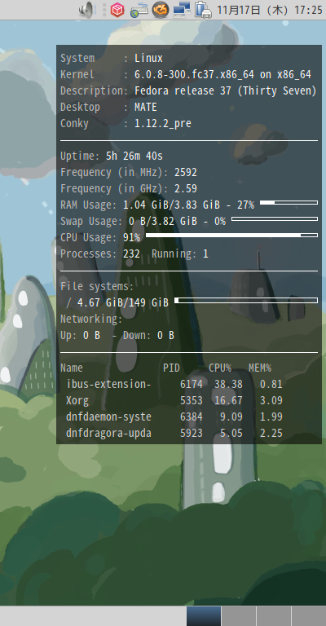The height and width of the screenshot is (626, 326).
Task: Click the CPU Usage progress bar
Action: click(231, 235)
